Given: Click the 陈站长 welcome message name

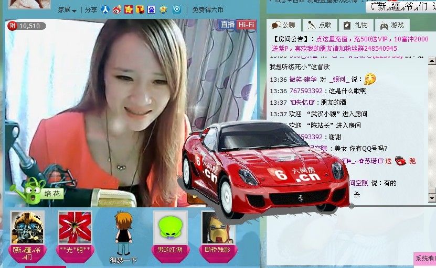Looking at the screenshot, I should 320,126.
